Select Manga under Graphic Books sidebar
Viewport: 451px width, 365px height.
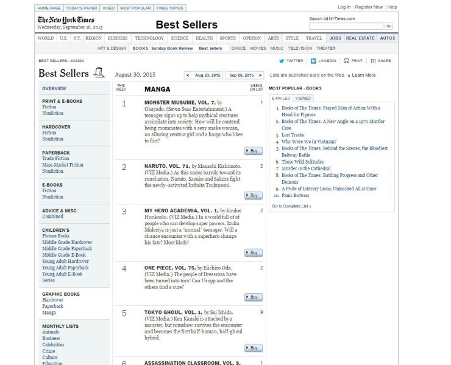49,313
